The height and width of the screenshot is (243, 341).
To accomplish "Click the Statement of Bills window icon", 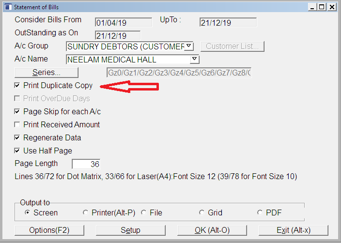I will [8, 7].
